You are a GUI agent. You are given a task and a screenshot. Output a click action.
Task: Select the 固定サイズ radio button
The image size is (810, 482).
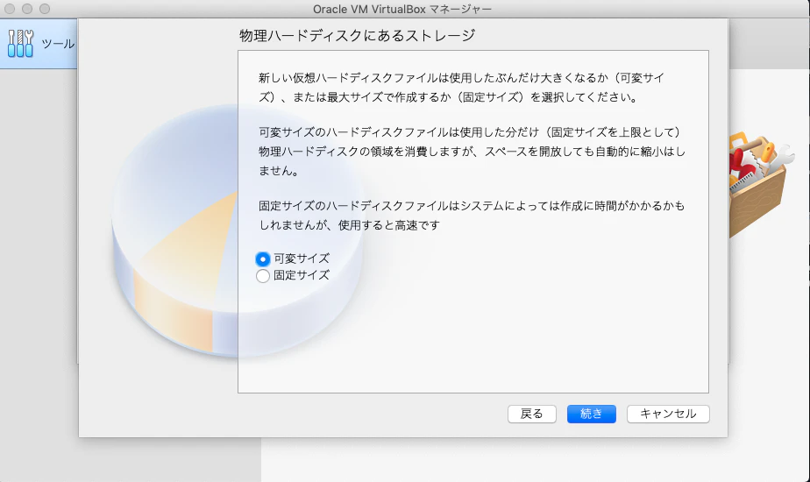262,276
